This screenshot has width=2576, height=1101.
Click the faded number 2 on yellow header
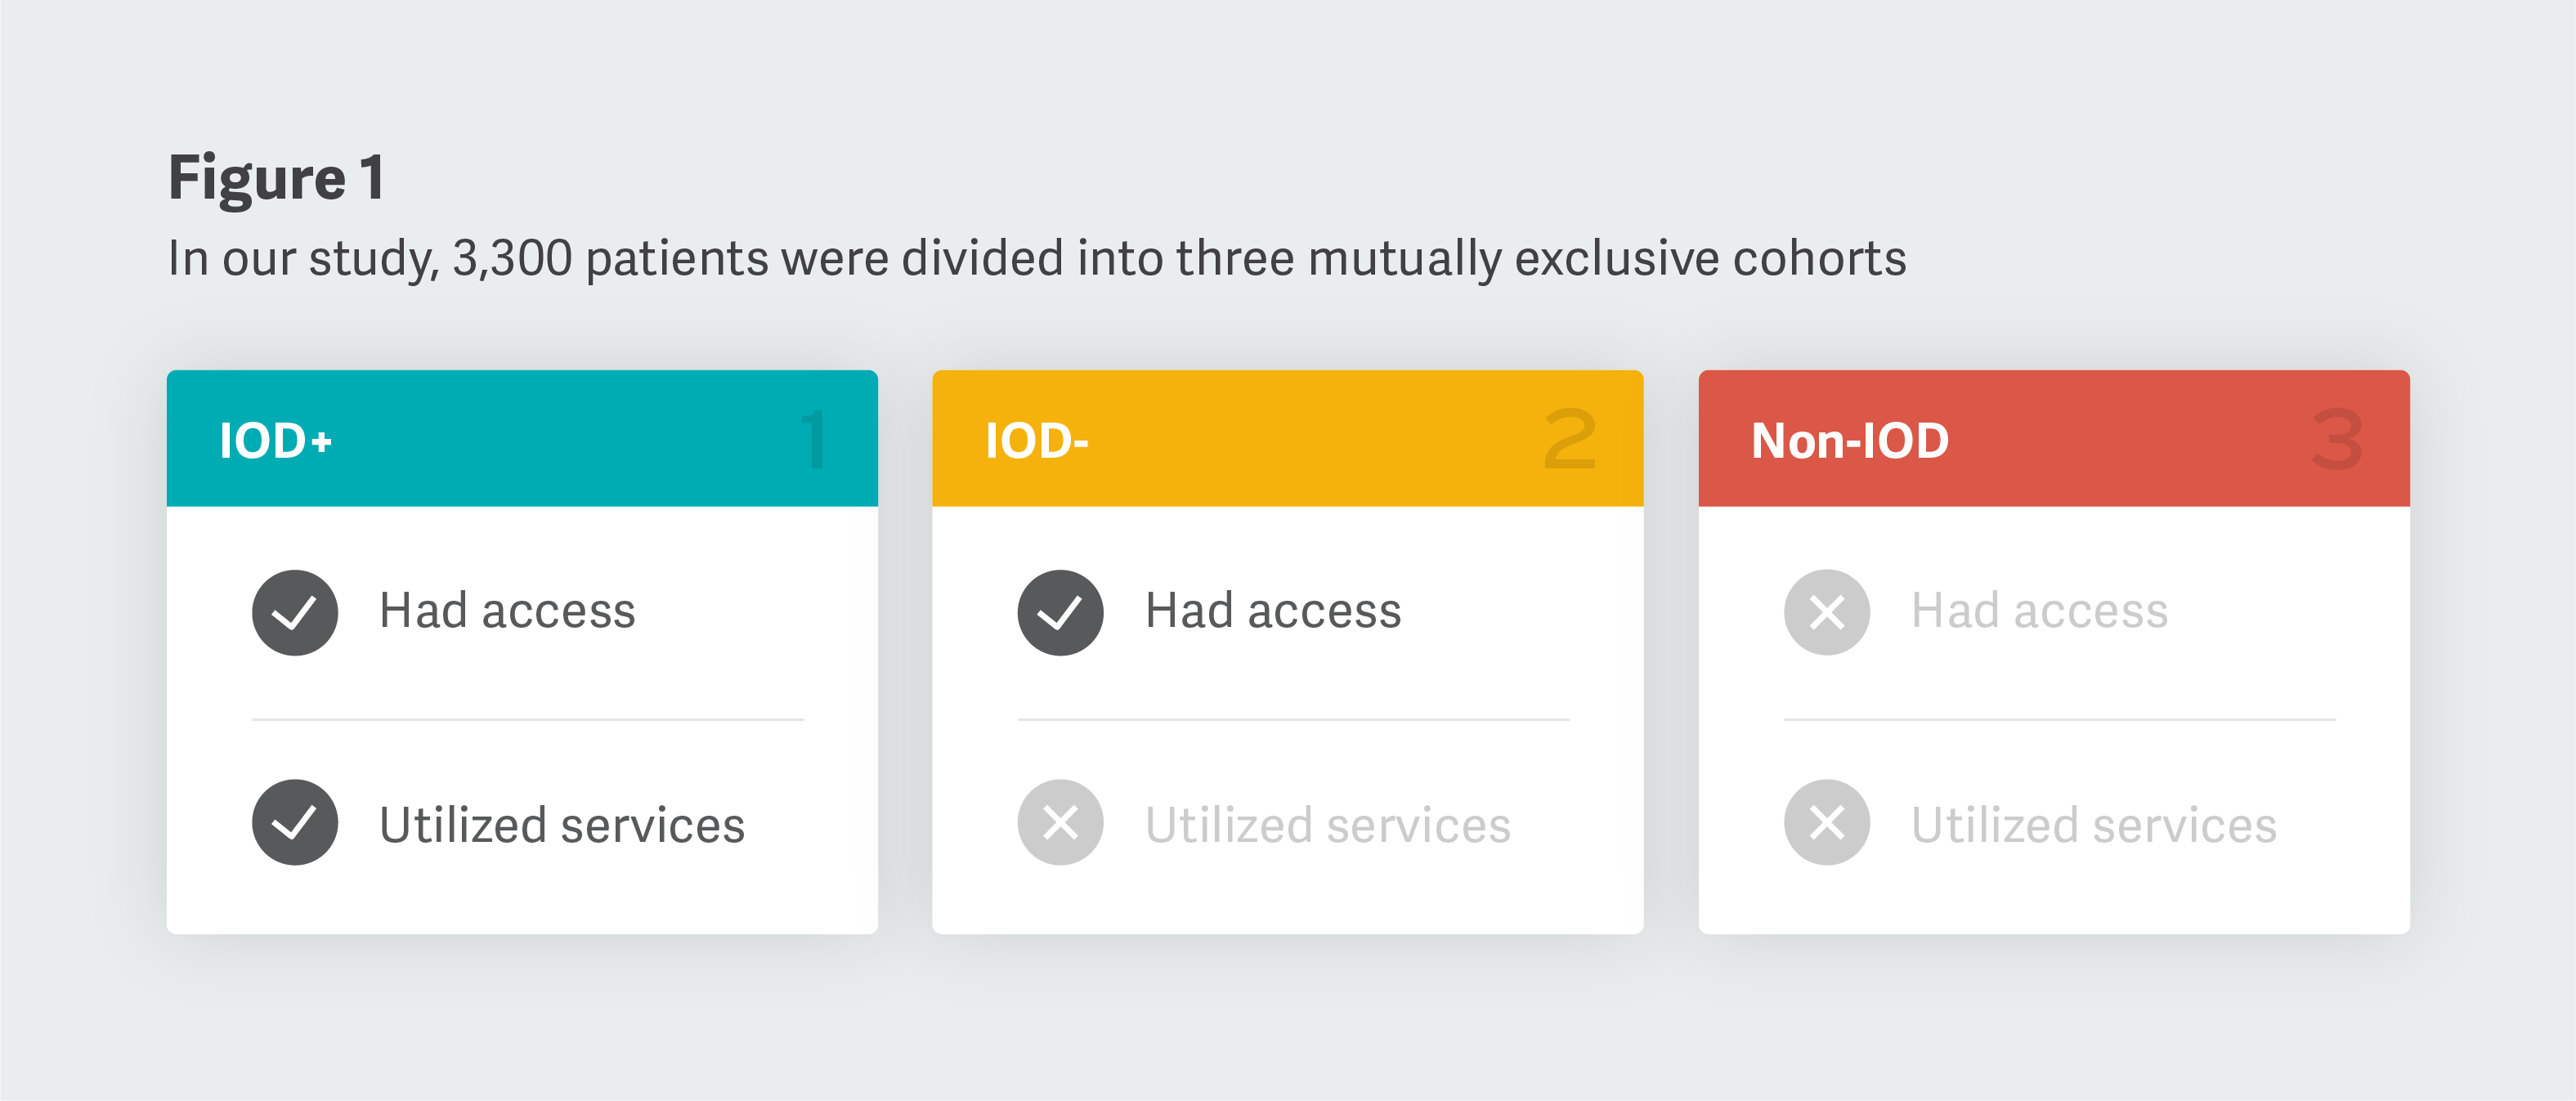click(x=1570, y=439)
